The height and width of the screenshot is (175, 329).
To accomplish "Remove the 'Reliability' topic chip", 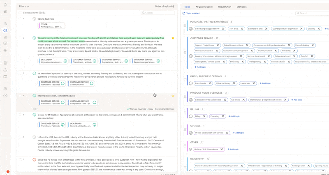I will click(294, 51).
